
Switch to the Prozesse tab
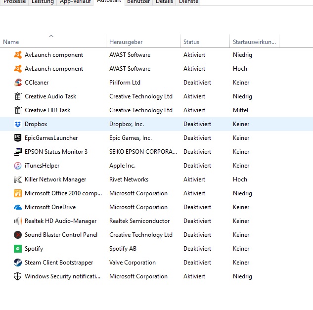(x=14, y=2)
